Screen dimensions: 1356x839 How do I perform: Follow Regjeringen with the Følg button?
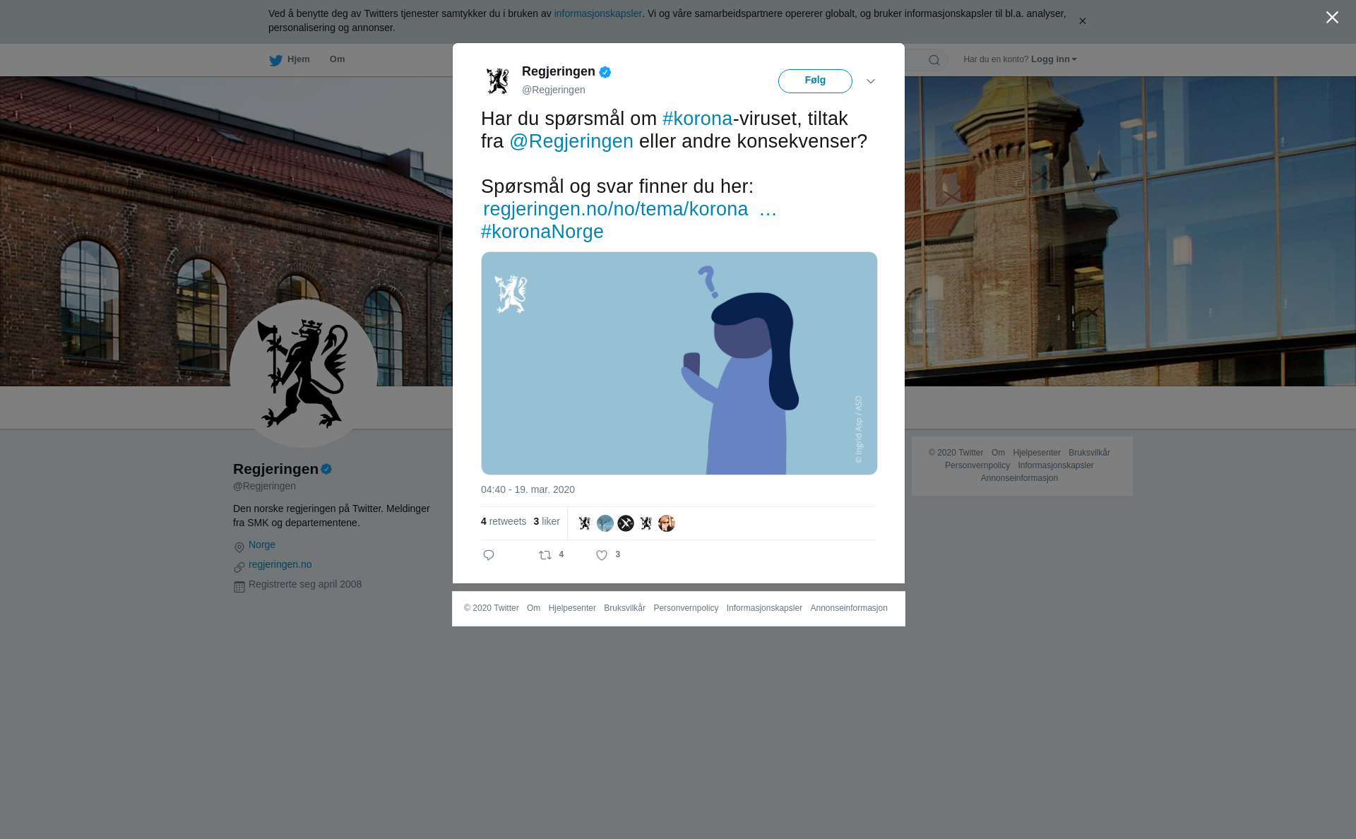[815, 81]
